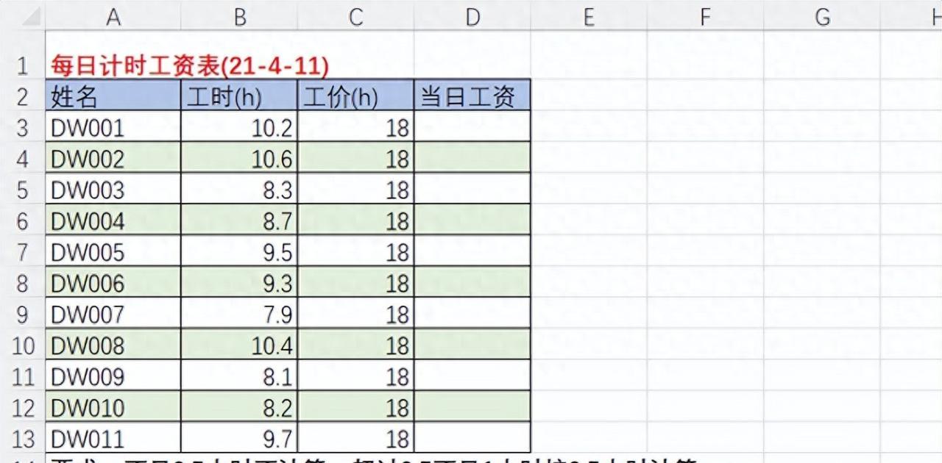Click the rate 18 cell in DW006 row
942x463 pixels.
click(x=356, y=282)
